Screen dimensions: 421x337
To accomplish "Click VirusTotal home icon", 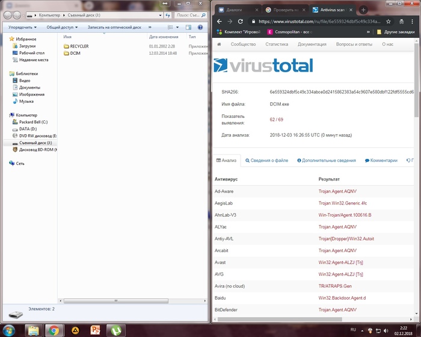I will click(x=219, y=45).
